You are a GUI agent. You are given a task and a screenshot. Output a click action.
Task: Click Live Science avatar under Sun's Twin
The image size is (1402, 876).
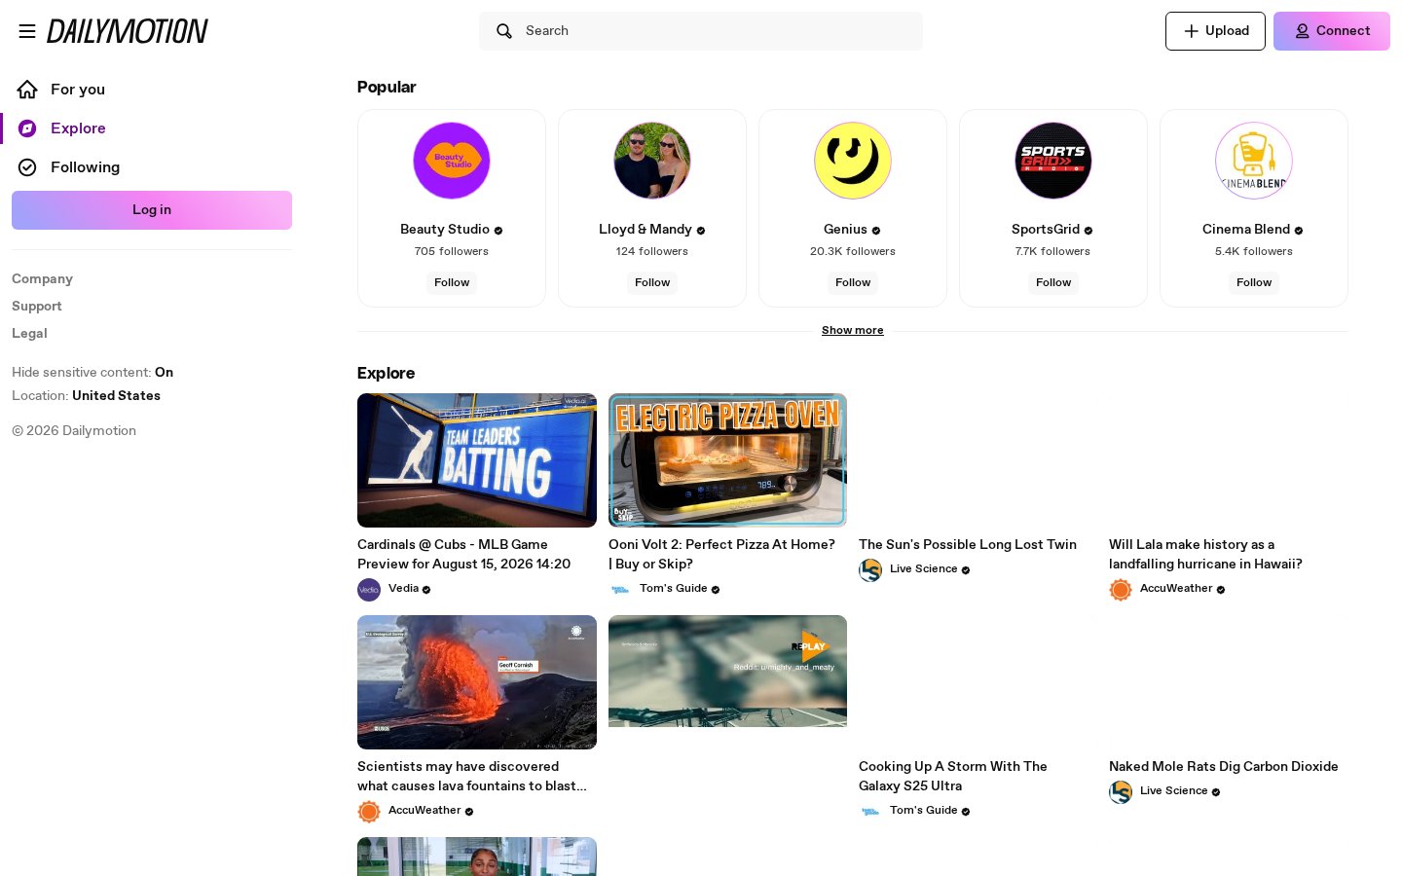point(870,570)
